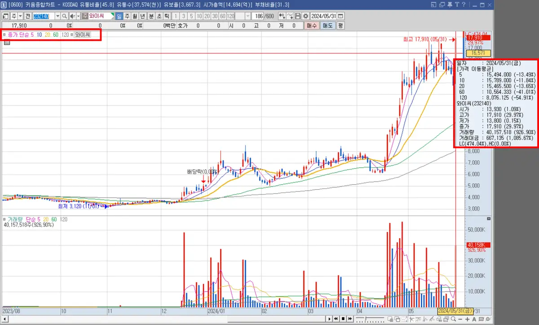Click the rewind button in bottom bar
This screenshot has height=325, width=539.
pyautogui.click(x=336, y=319)
